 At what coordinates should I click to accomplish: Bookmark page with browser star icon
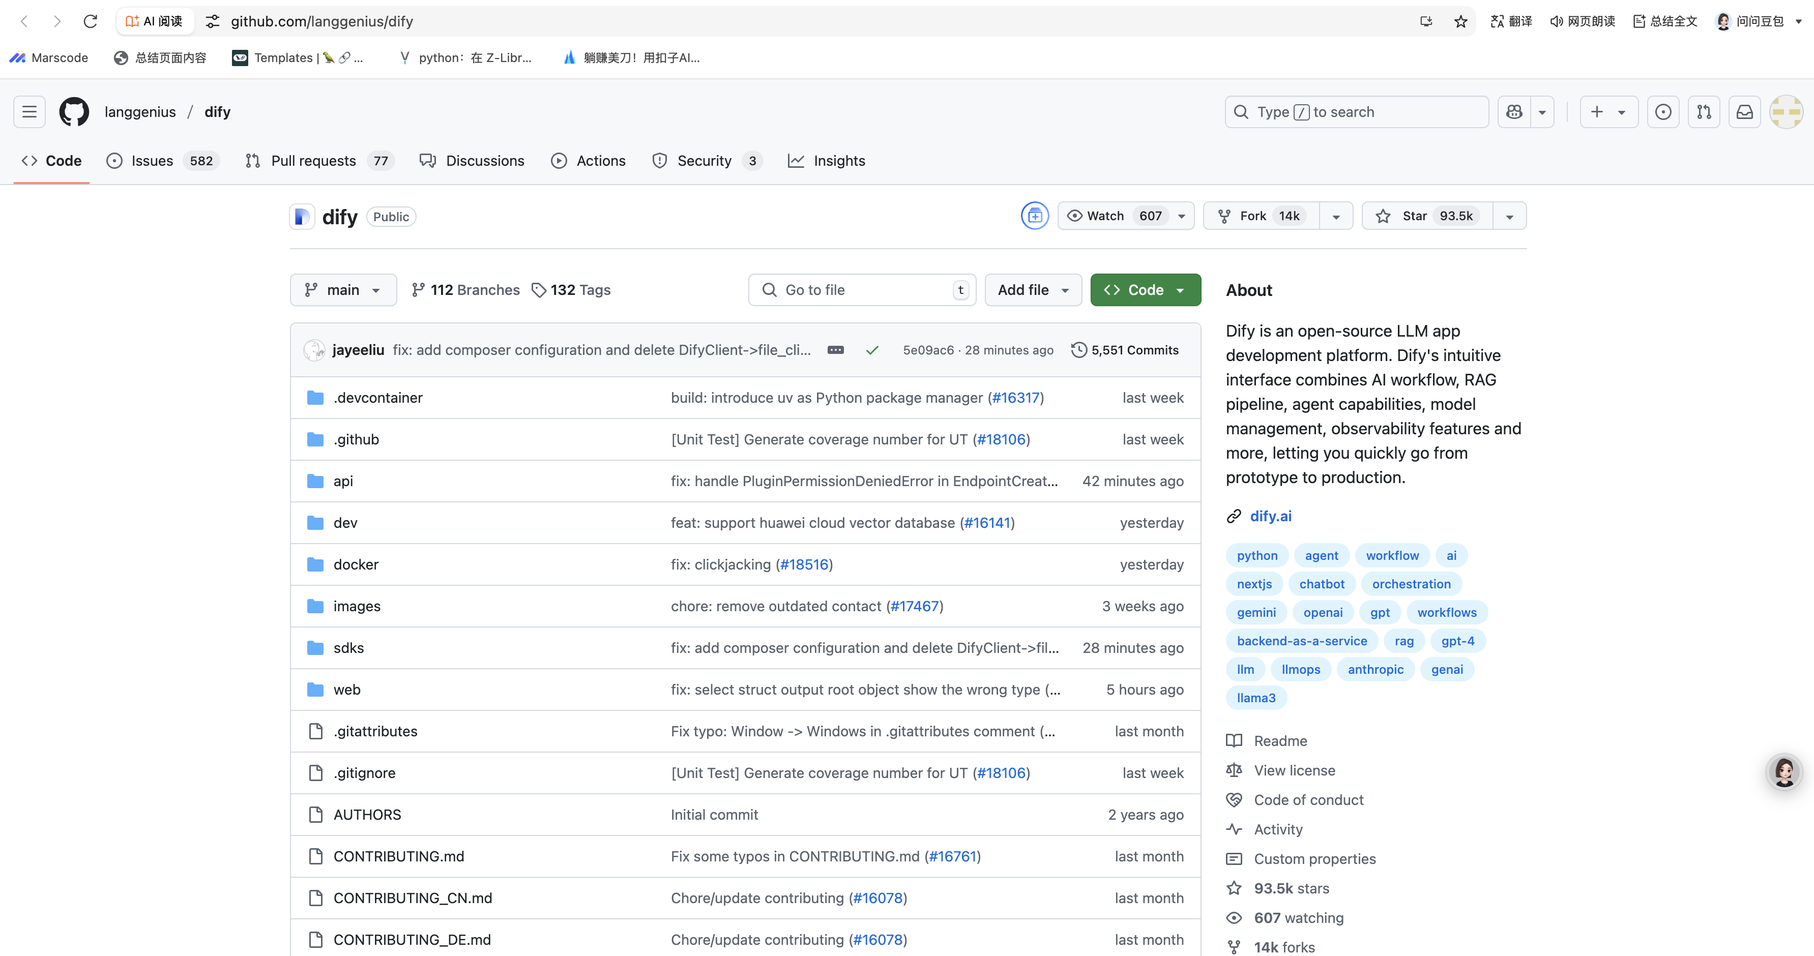click(1460, 21)
